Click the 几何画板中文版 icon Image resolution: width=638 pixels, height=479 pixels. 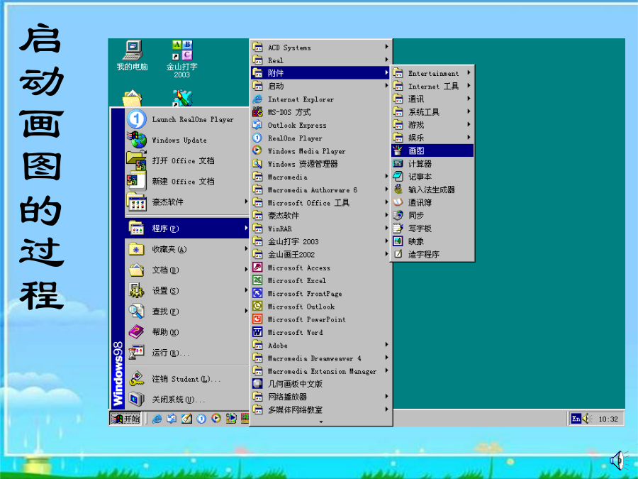click(x=257, y=384)
